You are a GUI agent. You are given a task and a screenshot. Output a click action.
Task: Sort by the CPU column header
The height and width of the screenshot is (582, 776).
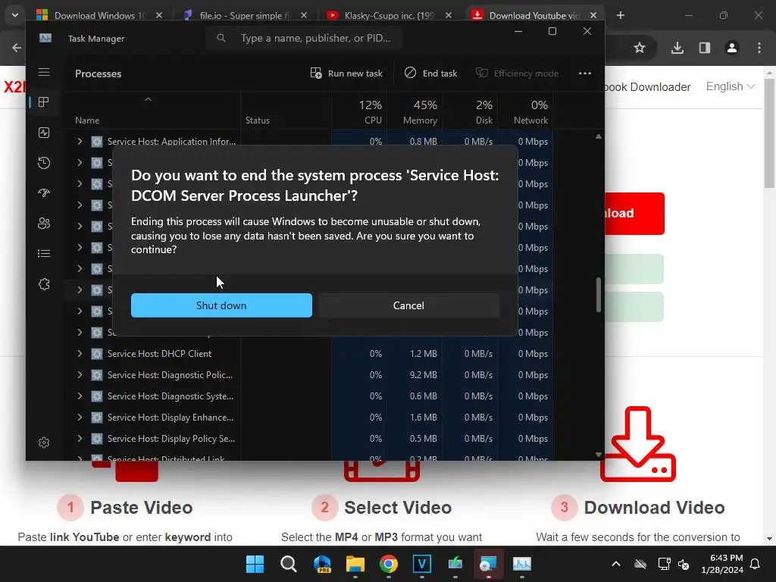click(359, 112)
